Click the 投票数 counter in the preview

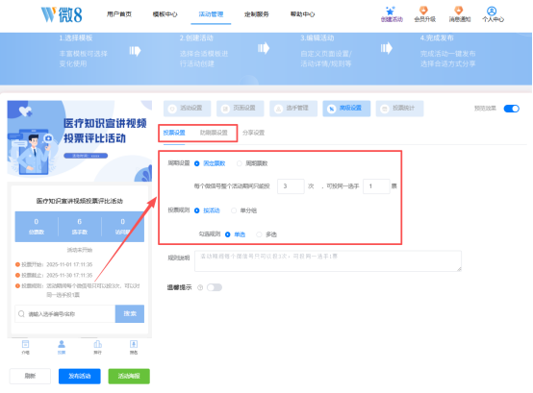[x=37, y=227]
